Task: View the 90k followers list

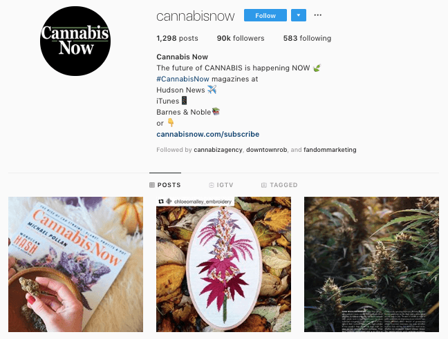Action: coord(241,38)
